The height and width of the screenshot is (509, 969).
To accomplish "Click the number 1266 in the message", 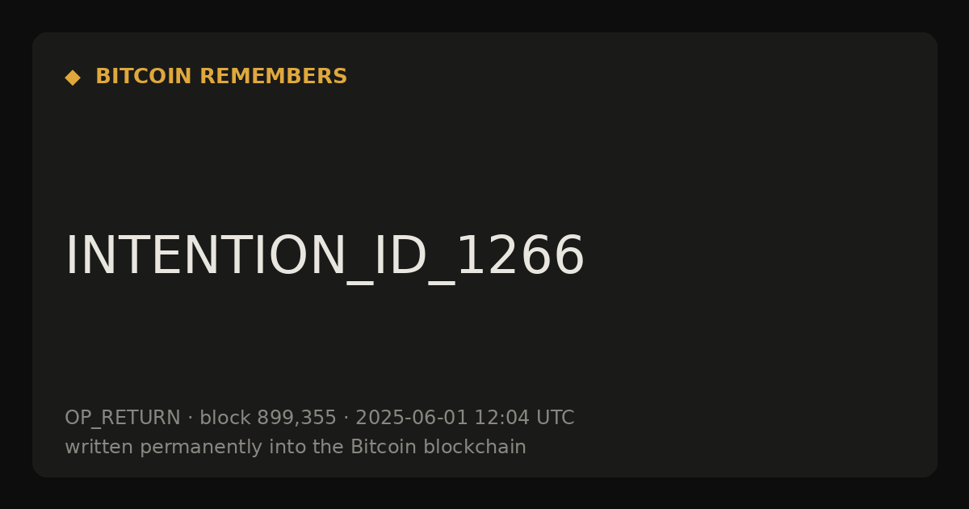I will pos(520,255).
